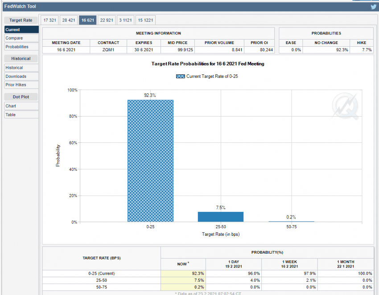Click the 50-75 row label in table
The height and width of the screenshot is (295, 379).
pos(102,287)
